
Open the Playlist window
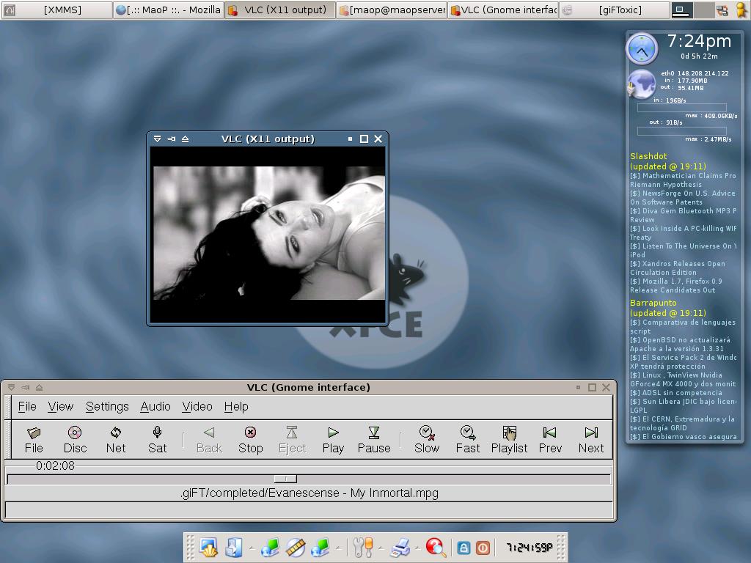pyautogui.click(x=509, y=440)
